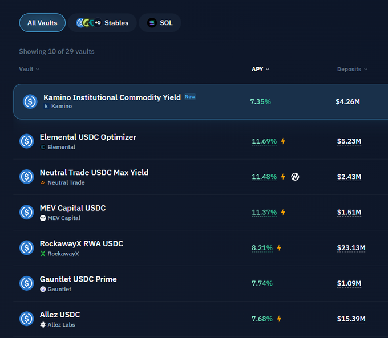Click the 7.74% APY value
The height and width of the screenshot is (338, 388).
[262, 283]
